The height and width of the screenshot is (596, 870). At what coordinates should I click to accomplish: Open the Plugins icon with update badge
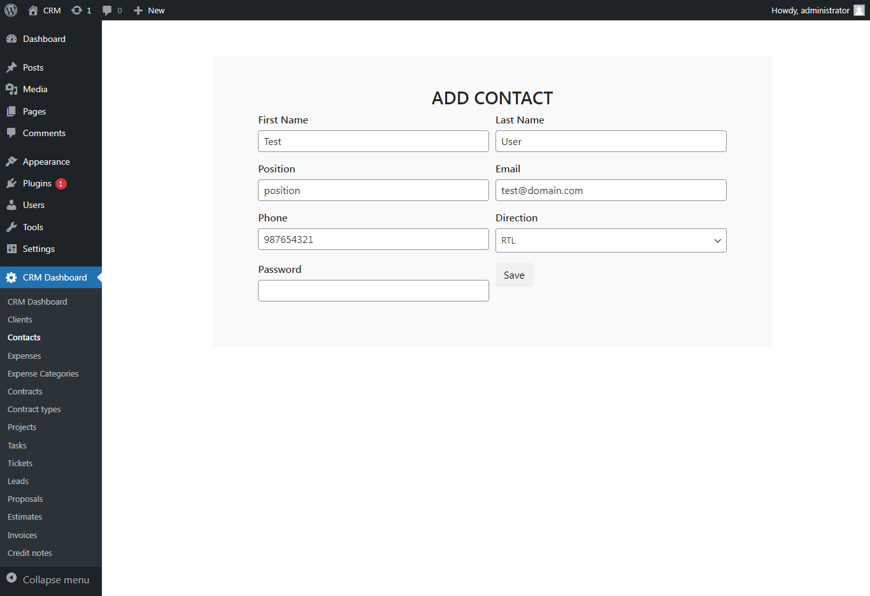point(13,183)
